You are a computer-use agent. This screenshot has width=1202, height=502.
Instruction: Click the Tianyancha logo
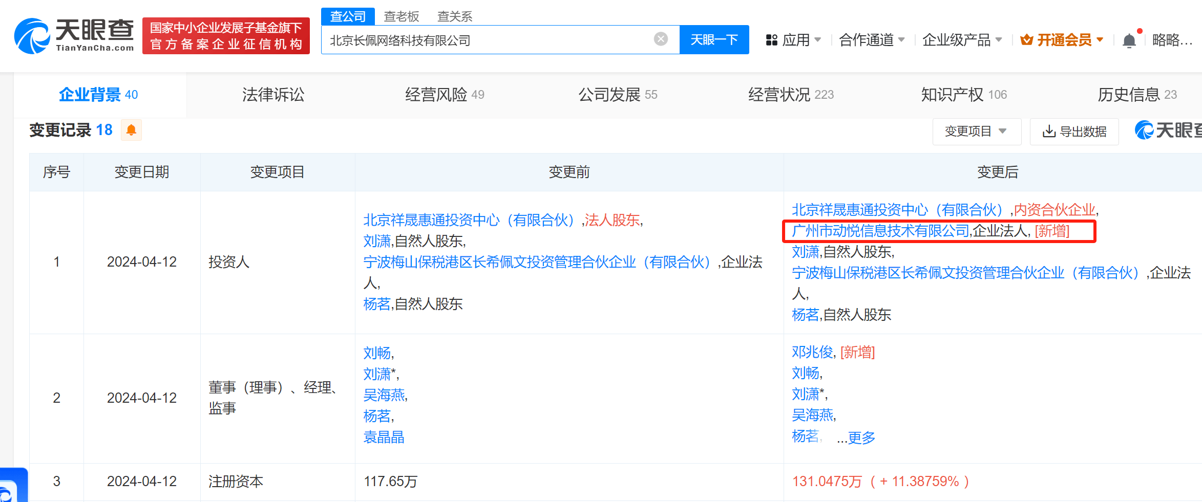tap(74, 36)
